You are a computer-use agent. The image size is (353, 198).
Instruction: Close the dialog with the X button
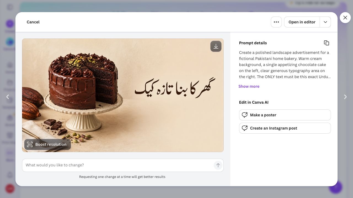pos(345,18)
